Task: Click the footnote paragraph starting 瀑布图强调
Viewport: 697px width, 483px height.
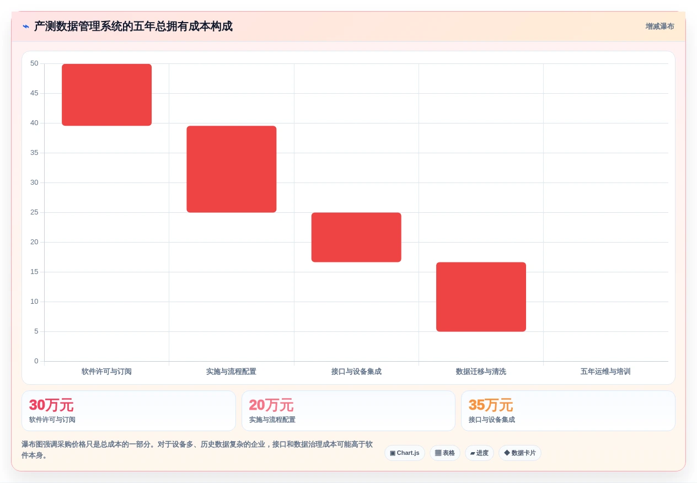Action: click(x=197, y=450)
